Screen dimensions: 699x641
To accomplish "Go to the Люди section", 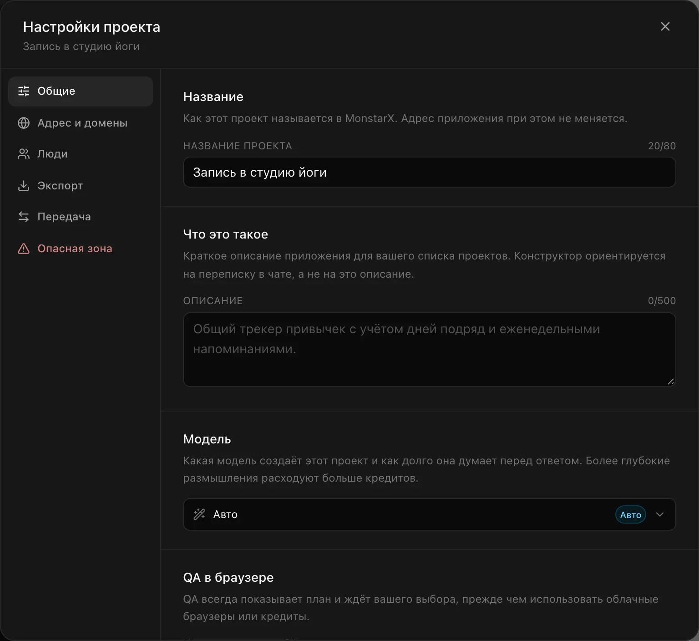I will [x=81, y=154].
